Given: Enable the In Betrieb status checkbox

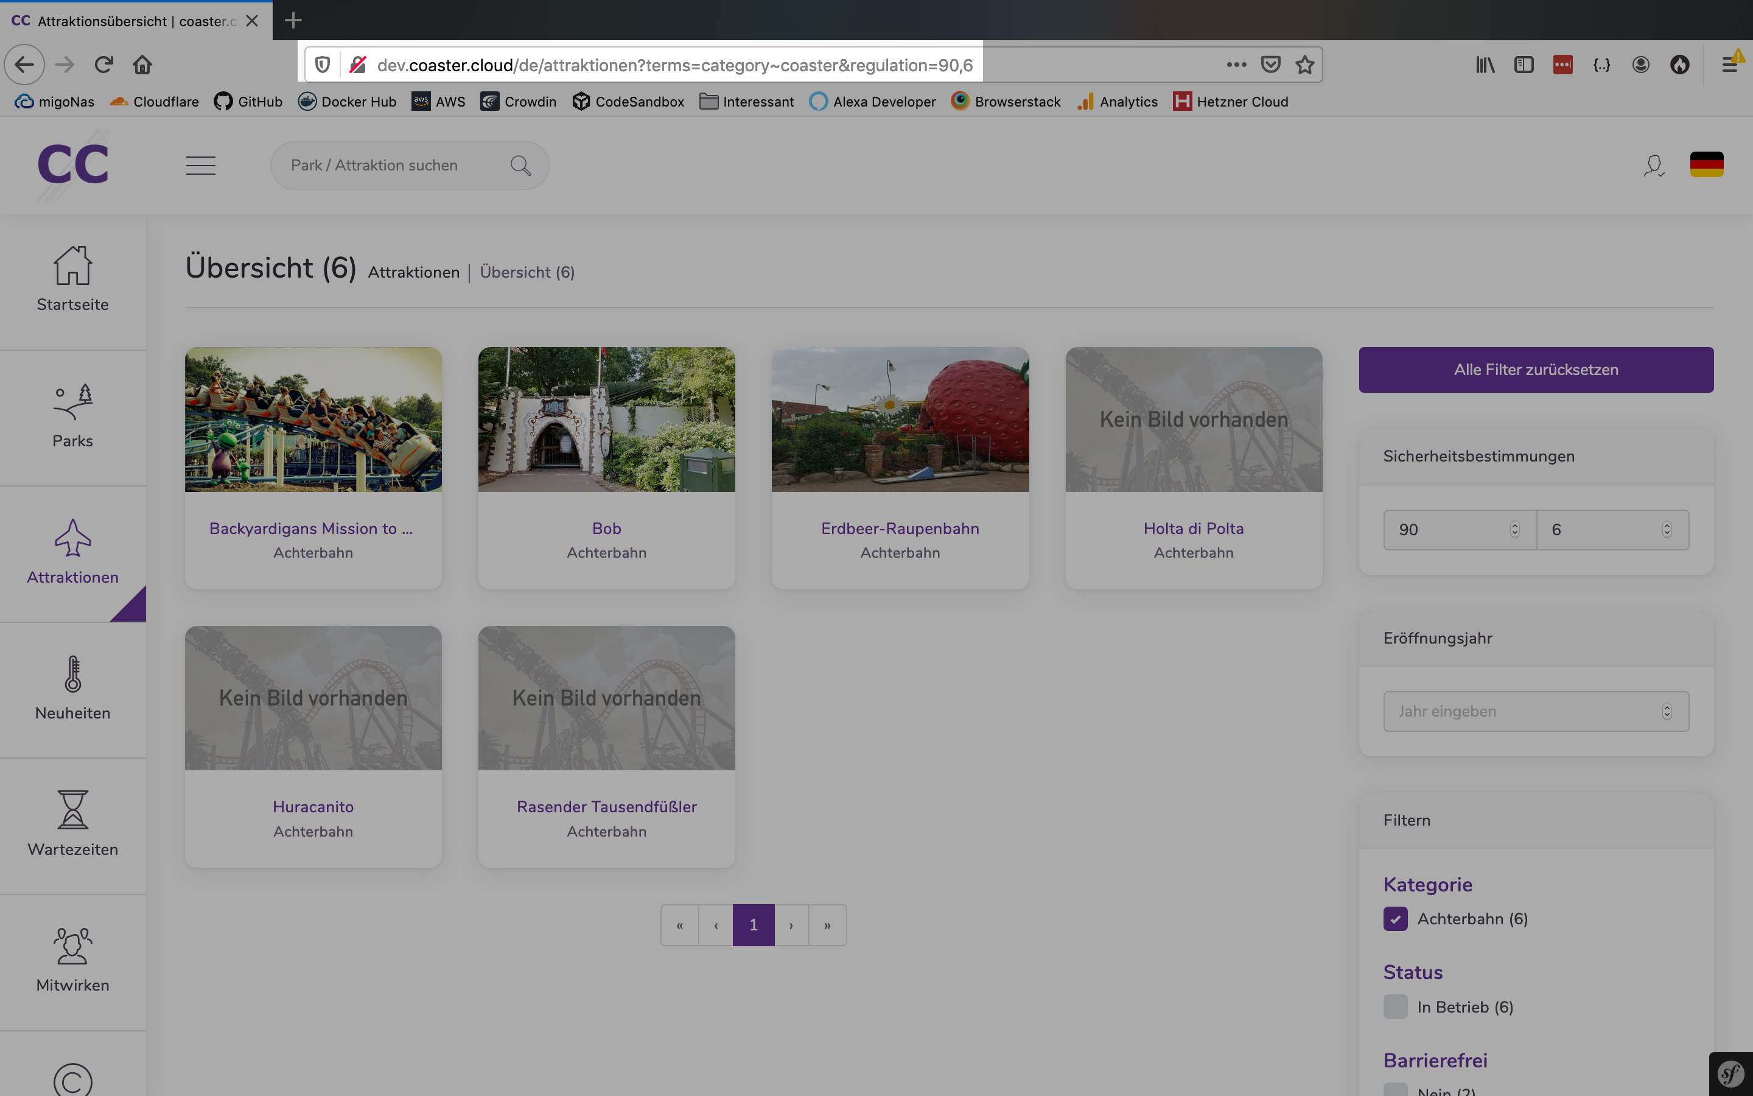Looking at the screenshot, I should [1395, 1007].
